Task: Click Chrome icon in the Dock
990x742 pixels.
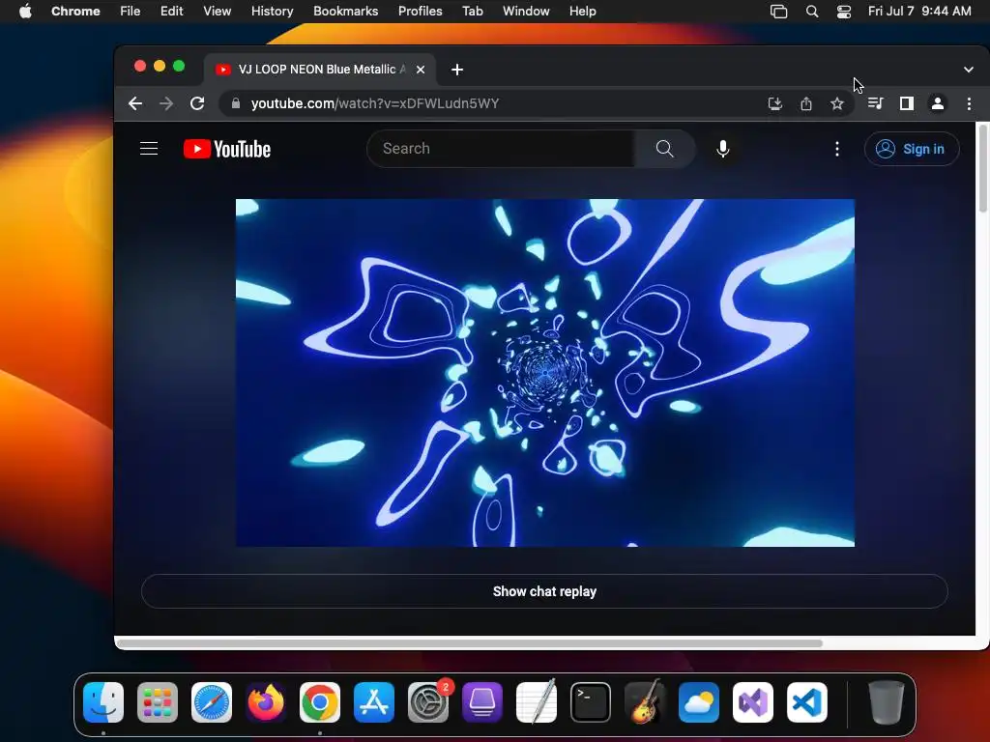Action: pyautogui.click(x=320, y=702)
